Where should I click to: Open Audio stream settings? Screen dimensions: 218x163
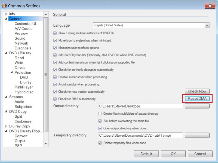pyautogui.click(x=20, y=102)
